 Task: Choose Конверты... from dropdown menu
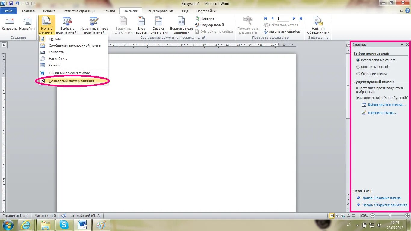[73, 52]
